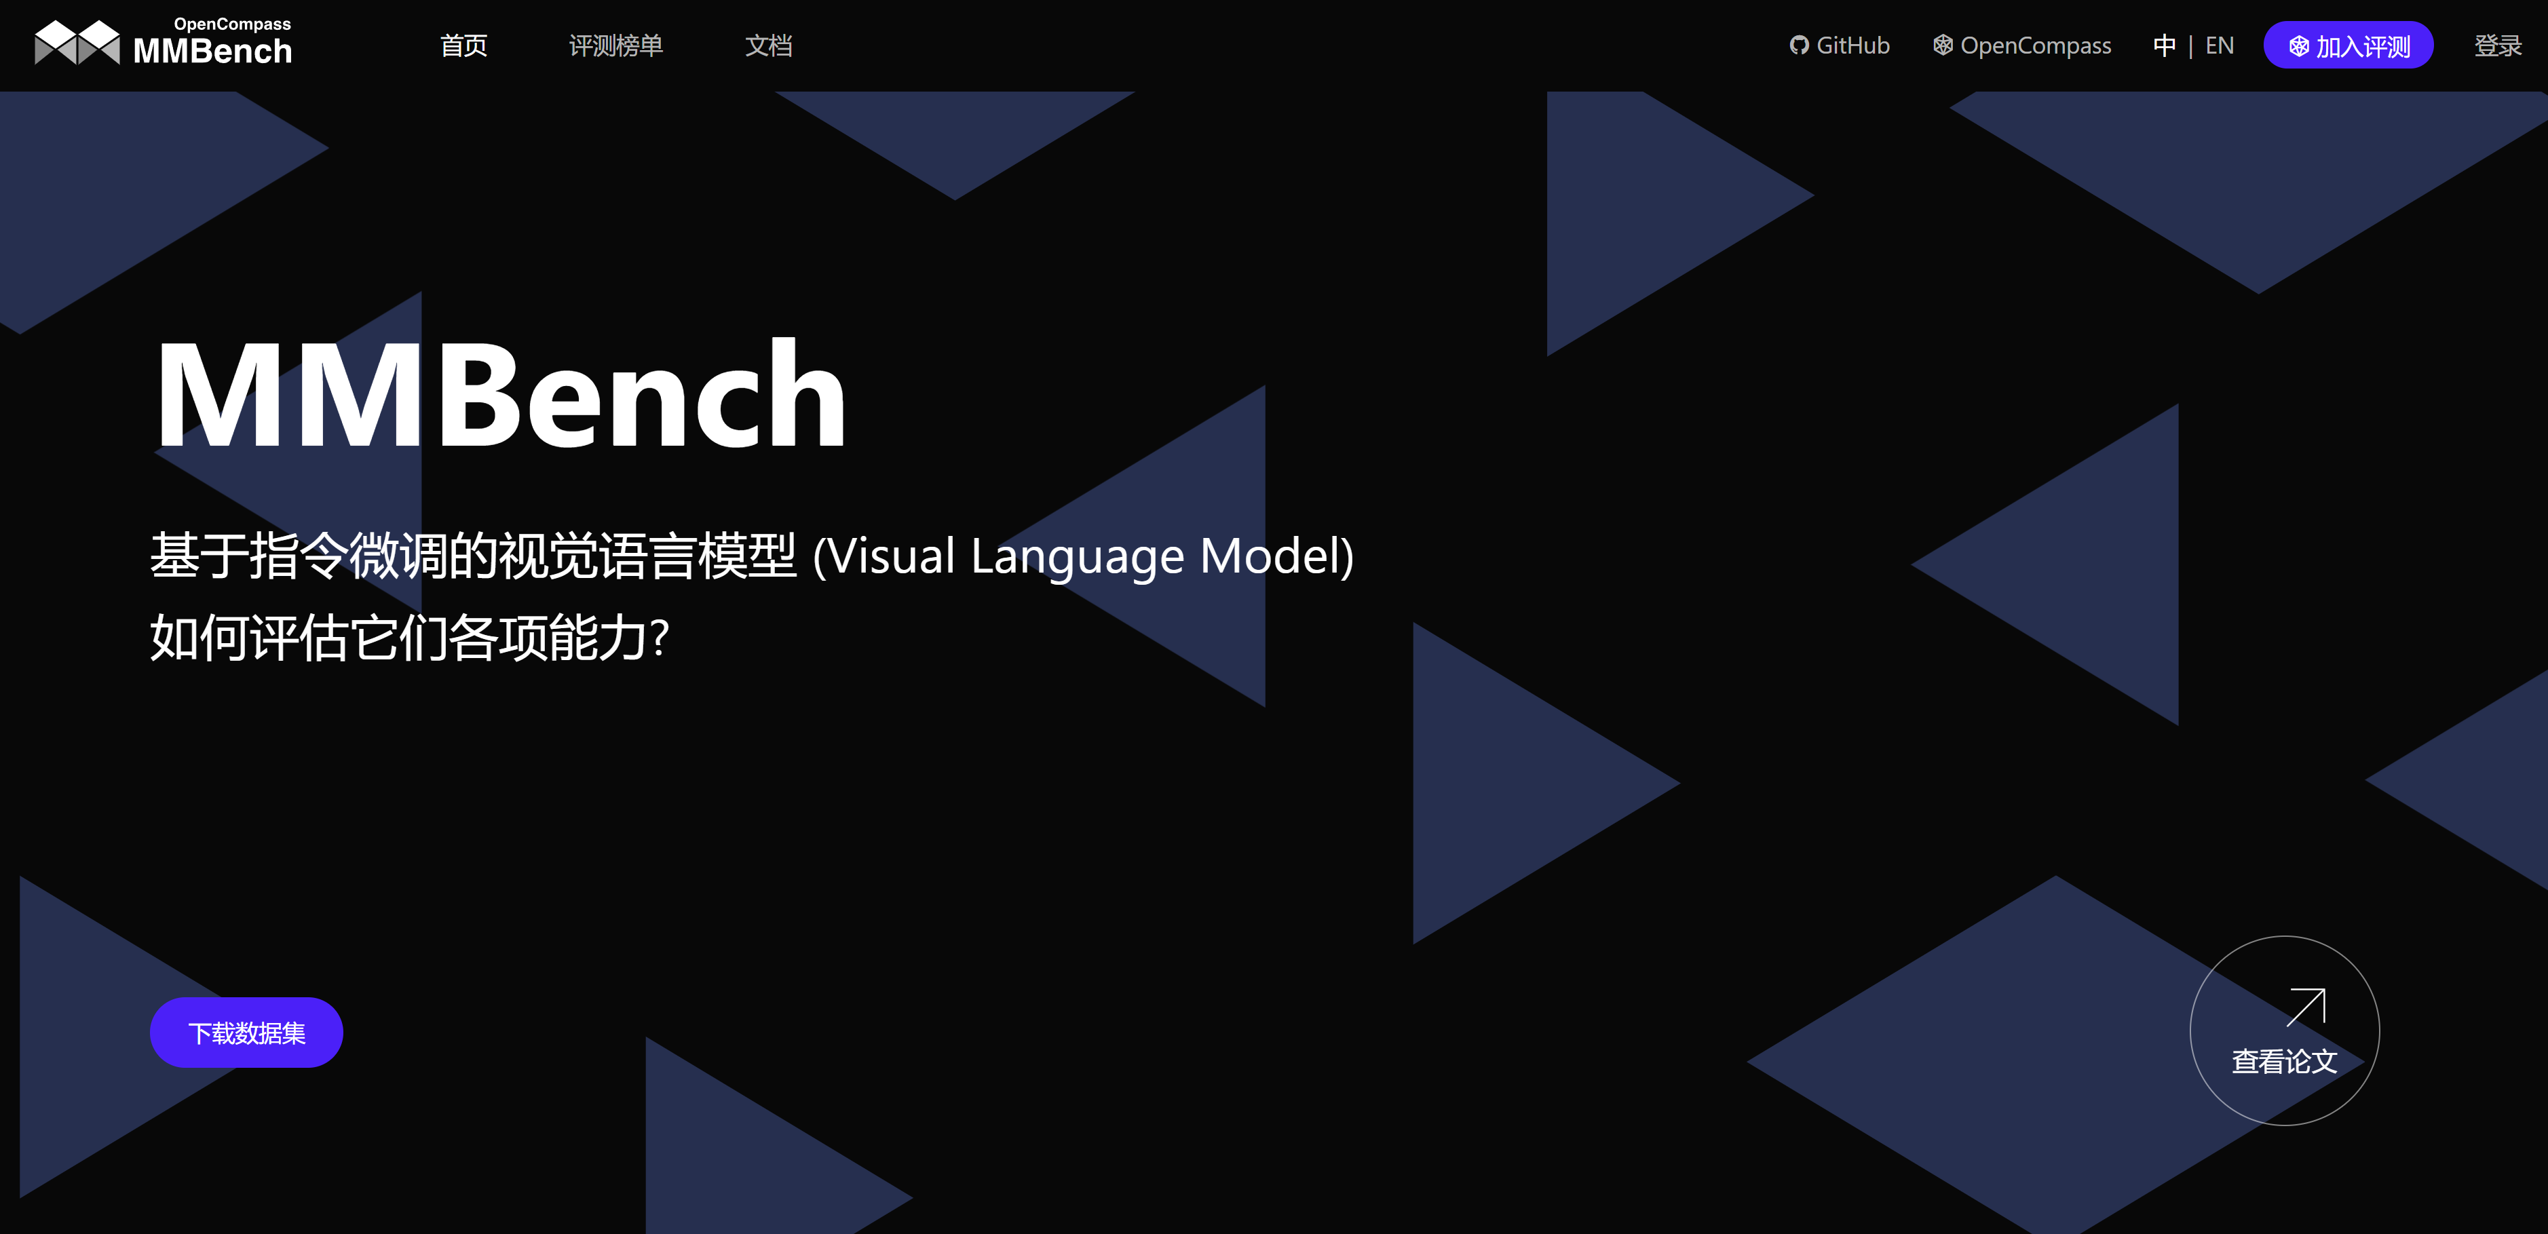Switch language to EN
Image resolution: width=2548 pixels, height=1234 pixels.
(2220, 45)
